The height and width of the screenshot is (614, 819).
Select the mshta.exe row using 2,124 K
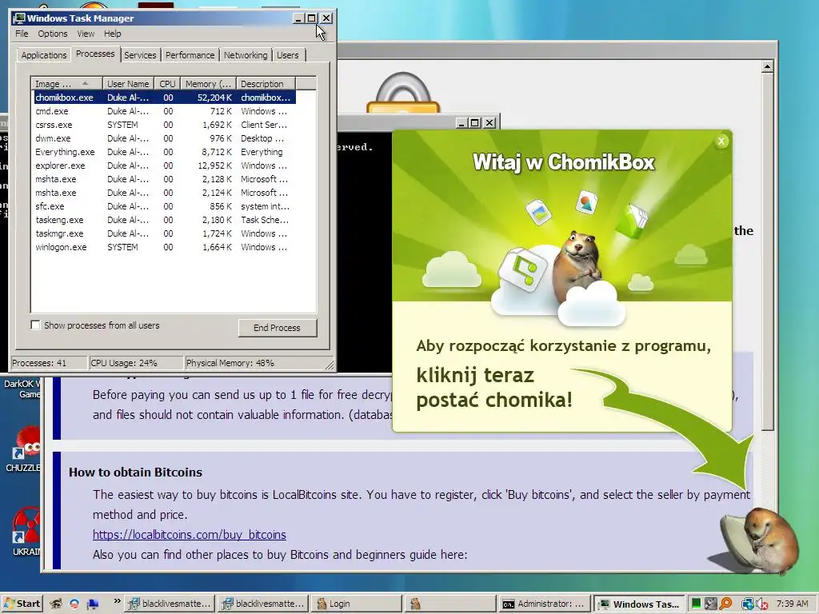pyautogui.click(x=165, y=193)
